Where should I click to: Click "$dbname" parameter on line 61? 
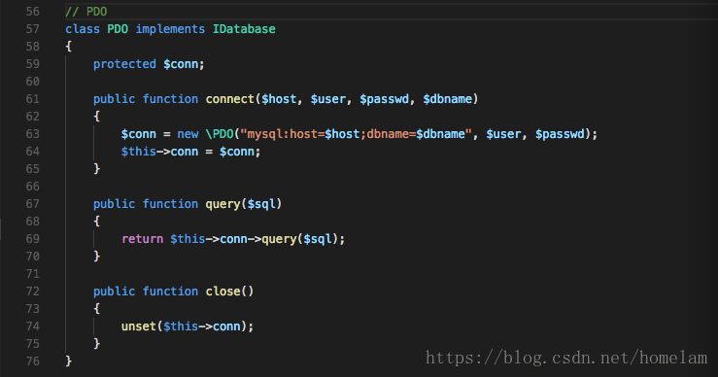point(447,99)
